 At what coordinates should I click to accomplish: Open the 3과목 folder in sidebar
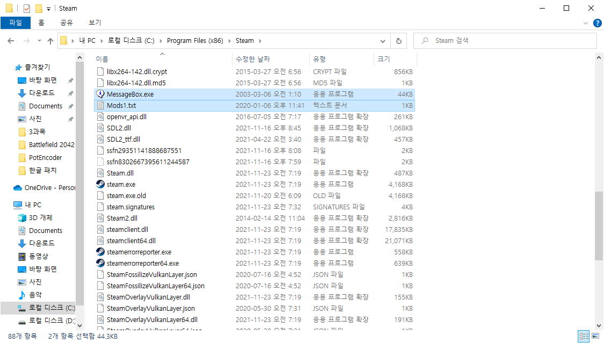point(37,132)
